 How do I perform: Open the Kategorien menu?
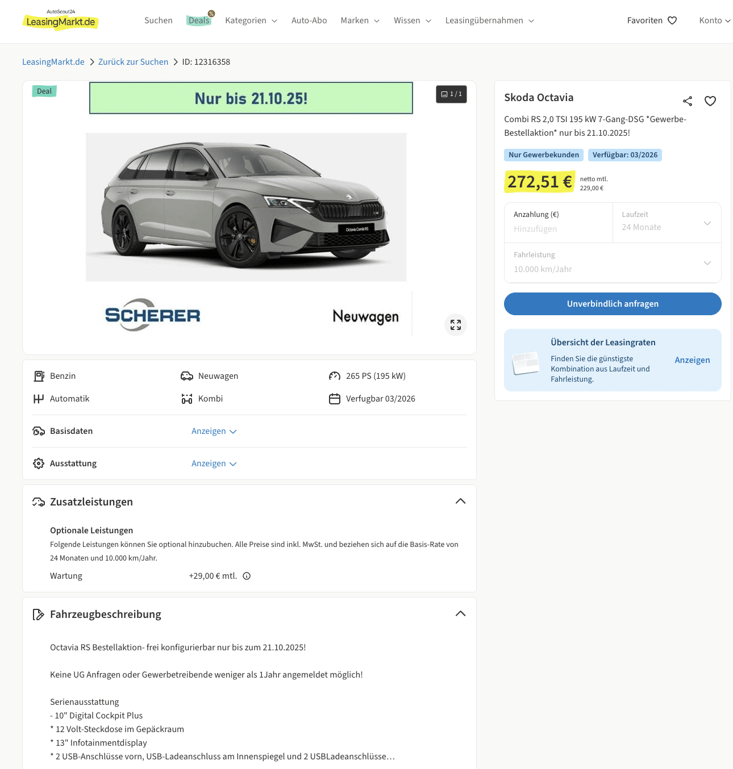tap(251, 20)
